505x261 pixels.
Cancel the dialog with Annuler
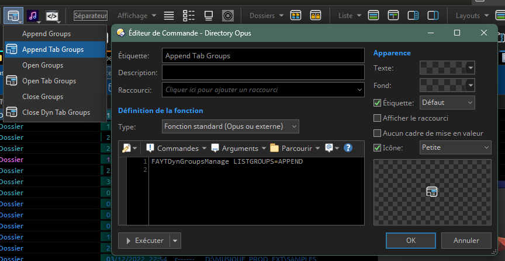[466, 241]
